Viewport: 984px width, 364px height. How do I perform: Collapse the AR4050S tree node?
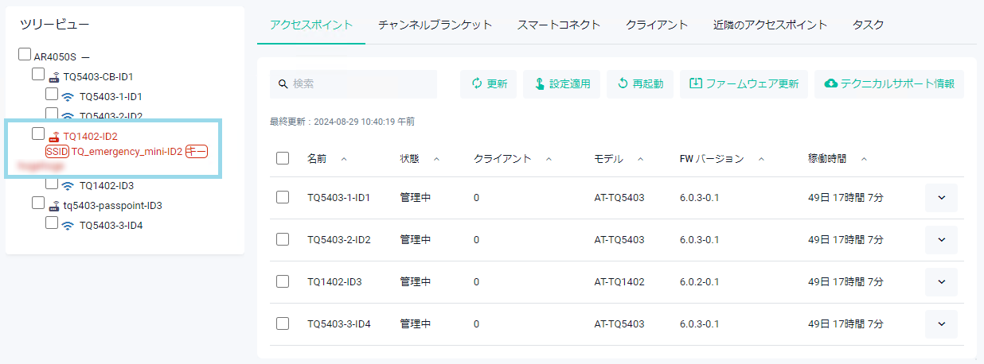(x=85, y=57)
